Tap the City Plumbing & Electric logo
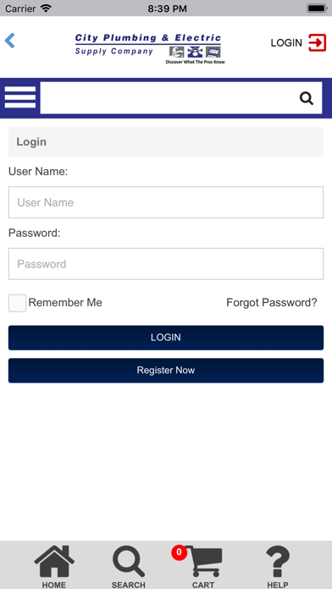Screen dimensions: 332x589 point(150,49)
